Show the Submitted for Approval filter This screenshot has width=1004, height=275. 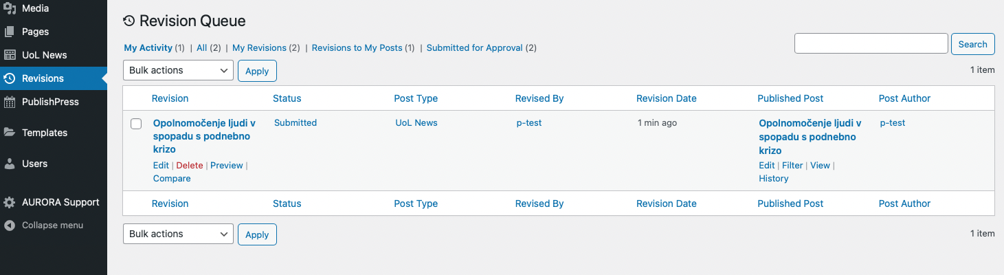pyautogui.click(x=474, y=48)
